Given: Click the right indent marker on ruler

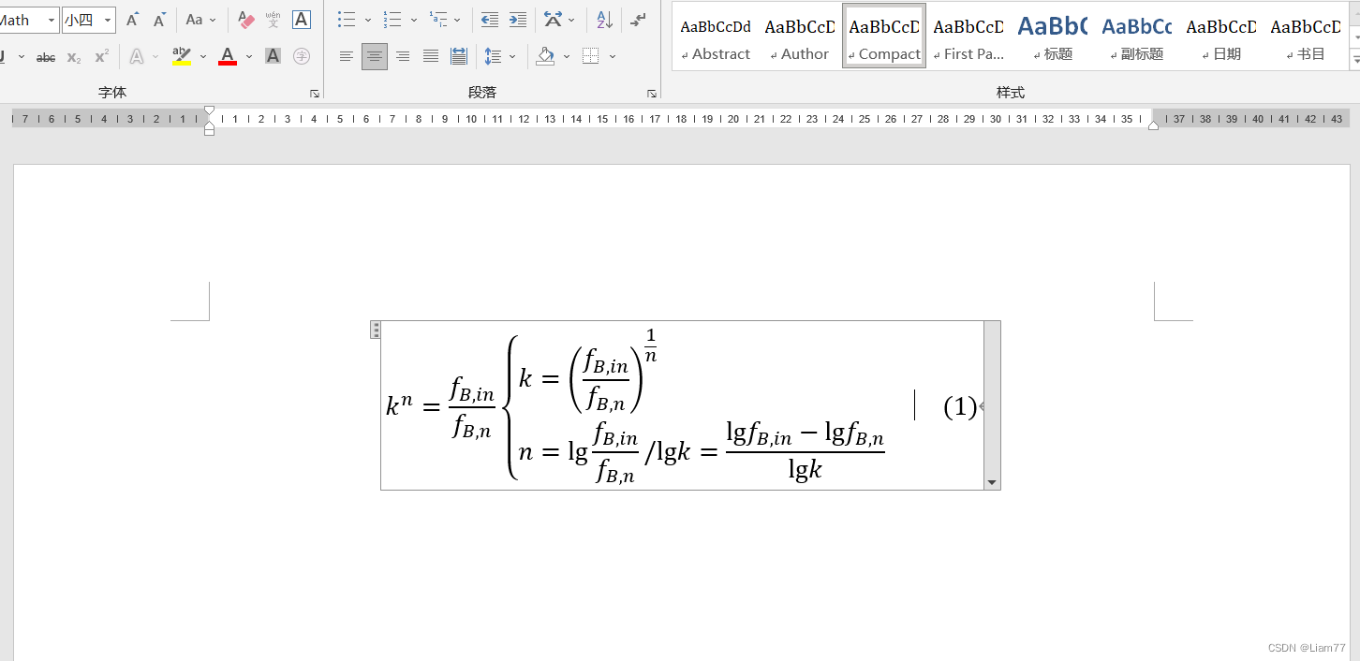Looking at the screenshot, I should [1153, 125].
